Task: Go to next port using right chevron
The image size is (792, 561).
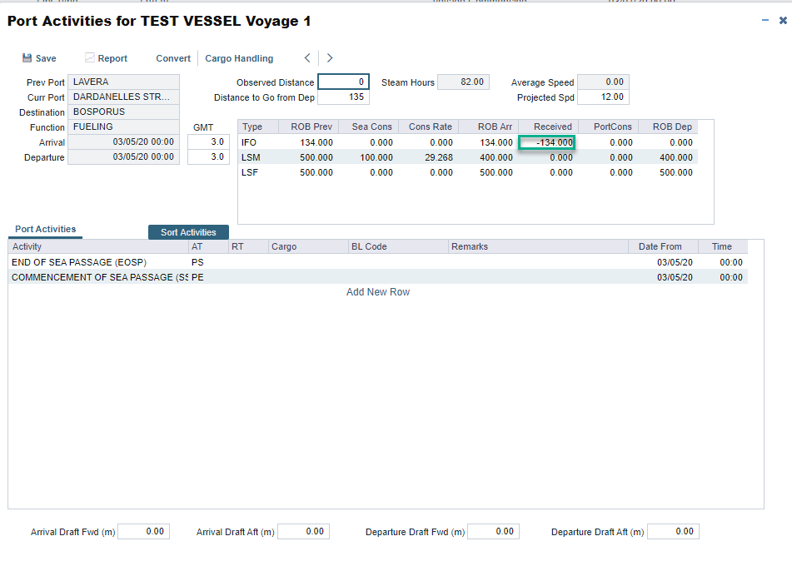Action: [330, 58]
